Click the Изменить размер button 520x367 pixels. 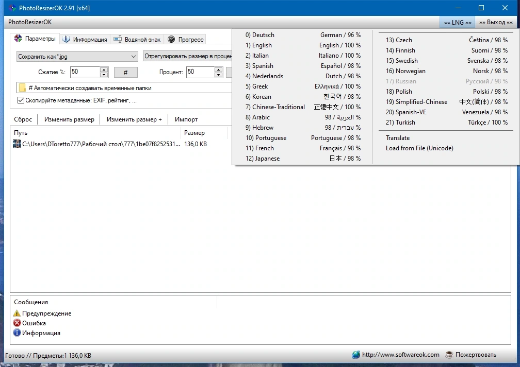(69, 119)
